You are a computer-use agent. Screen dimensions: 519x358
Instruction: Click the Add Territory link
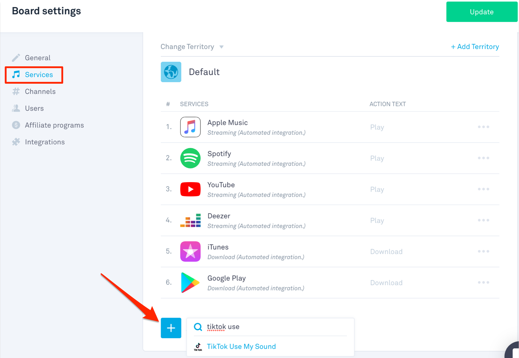point(475,47)
